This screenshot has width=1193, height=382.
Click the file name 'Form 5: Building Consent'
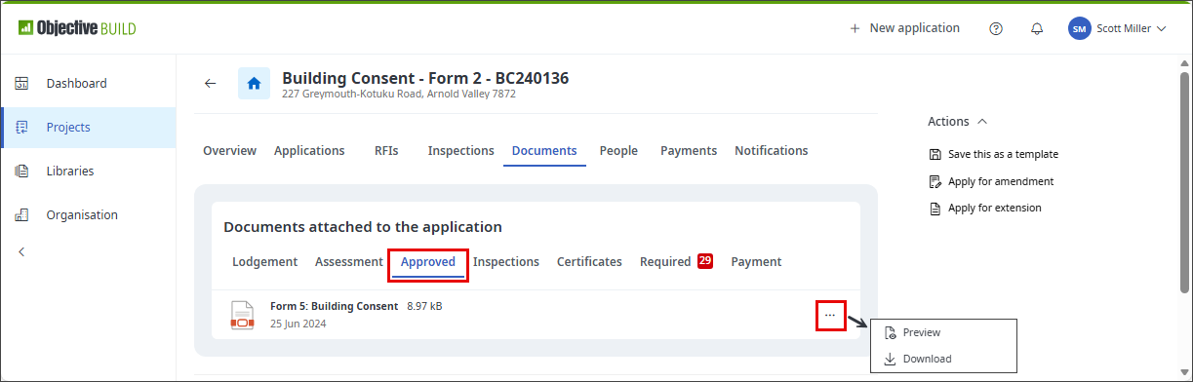point(334,306)
